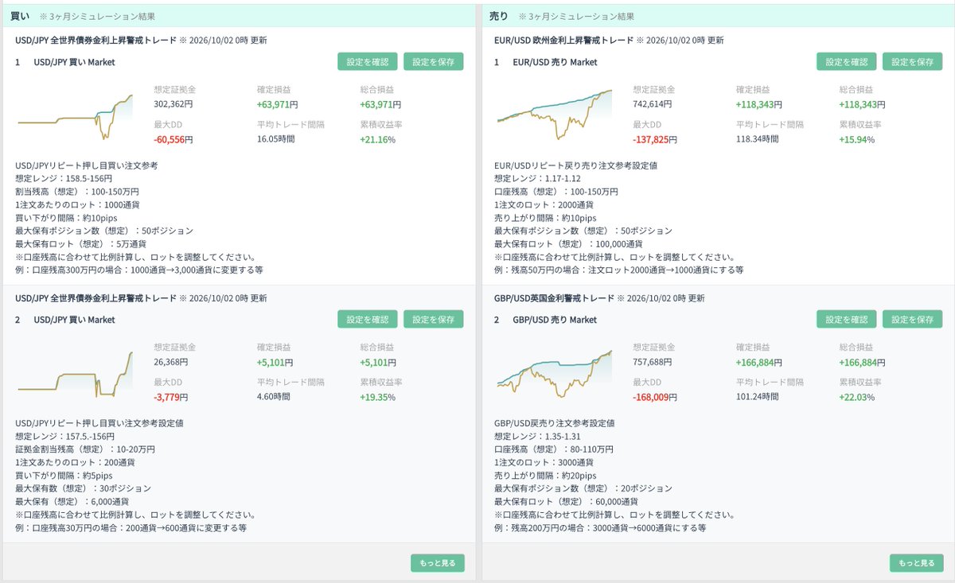
Task: Click the 101.24時間 trade interval value
Action: tap(758, 397)
